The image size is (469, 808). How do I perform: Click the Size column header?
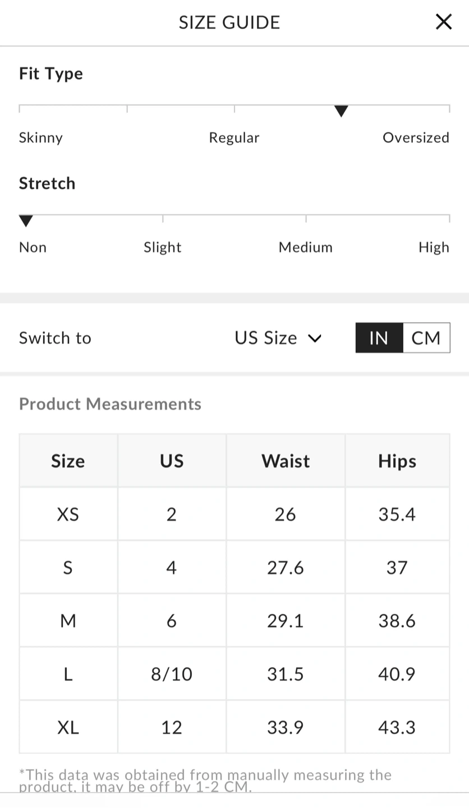[x=68, y=461]
